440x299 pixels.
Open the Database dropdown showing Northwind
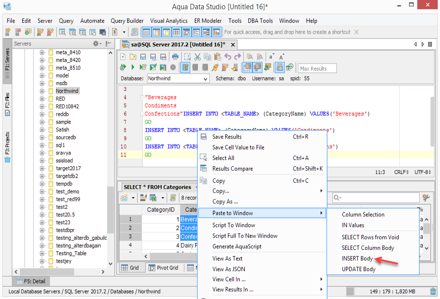point(178,79)
